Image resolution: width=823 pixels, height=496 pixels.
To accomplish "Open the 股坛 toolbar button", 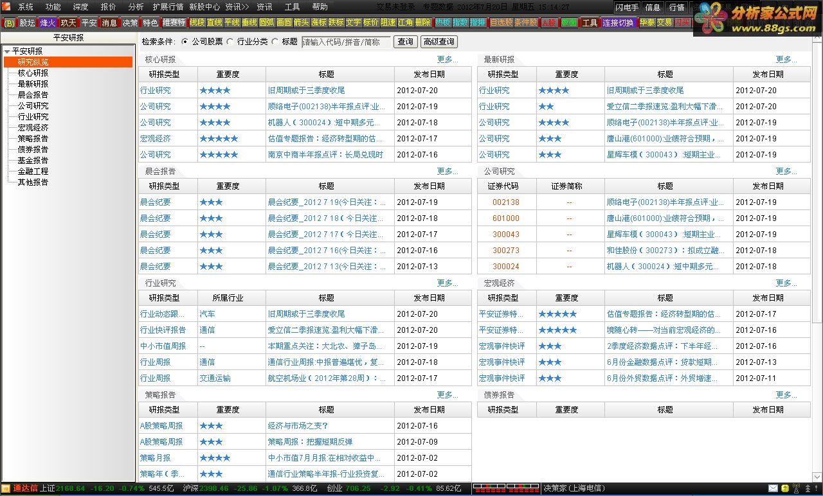I will (27, 22).
